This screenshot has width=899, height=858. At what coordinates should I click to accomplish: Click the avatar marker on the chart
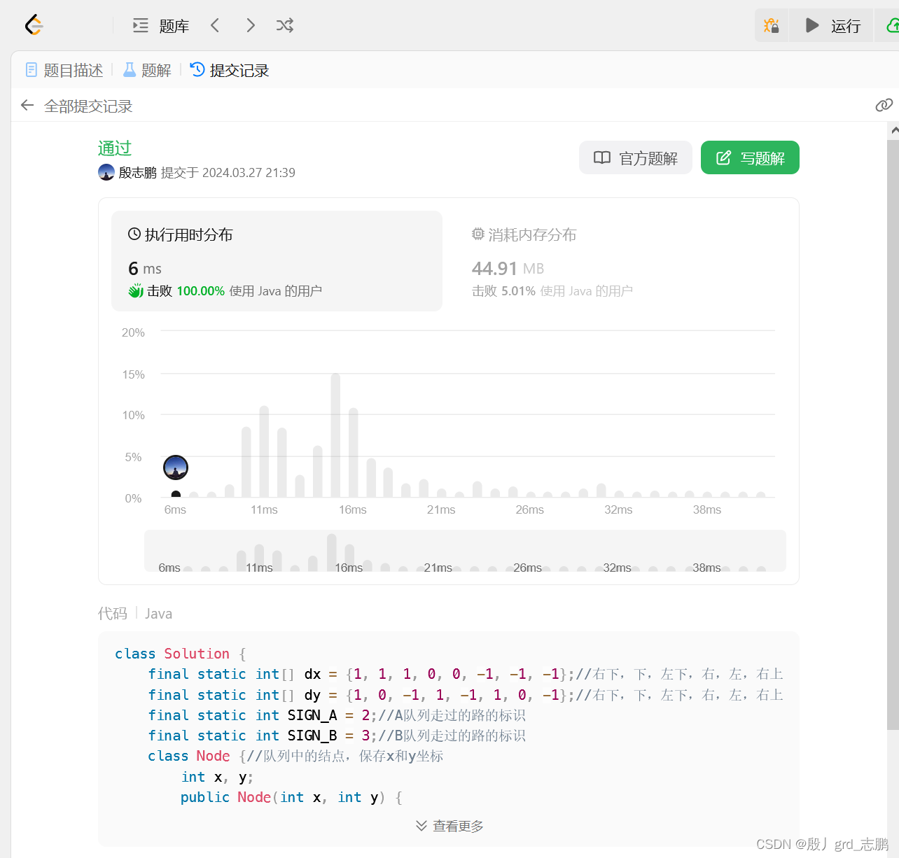pyautogui.click(x=176, y=467)
